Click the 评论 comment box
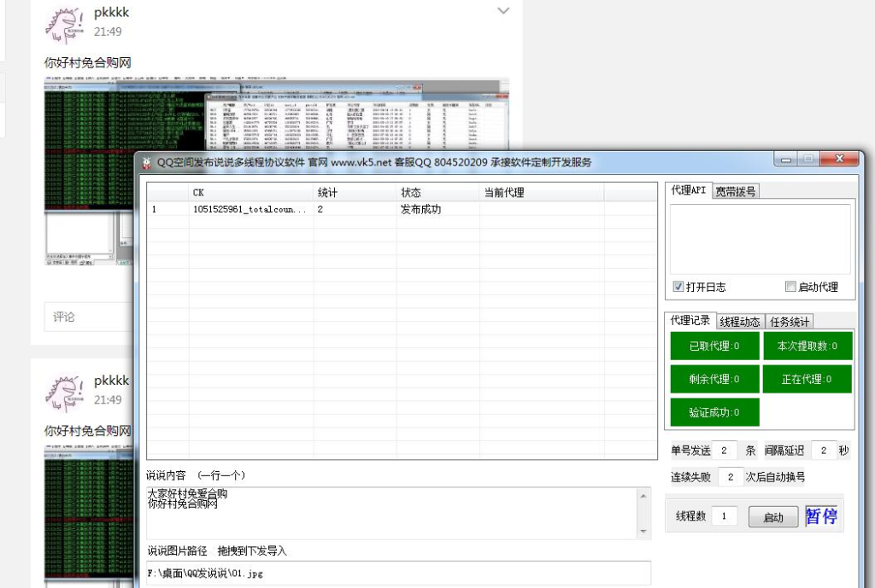 click(x=89, y=317)
